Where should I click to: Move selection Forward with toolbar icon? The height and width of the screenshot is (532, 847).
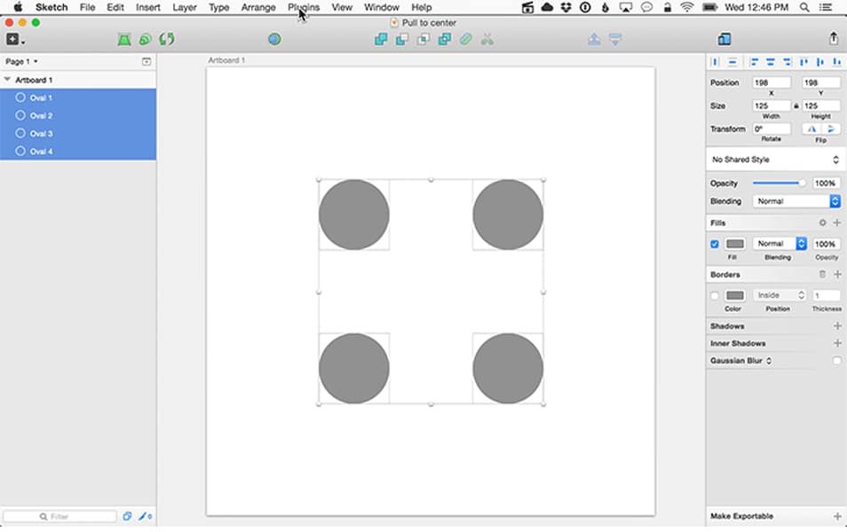[x=594, y=39]
